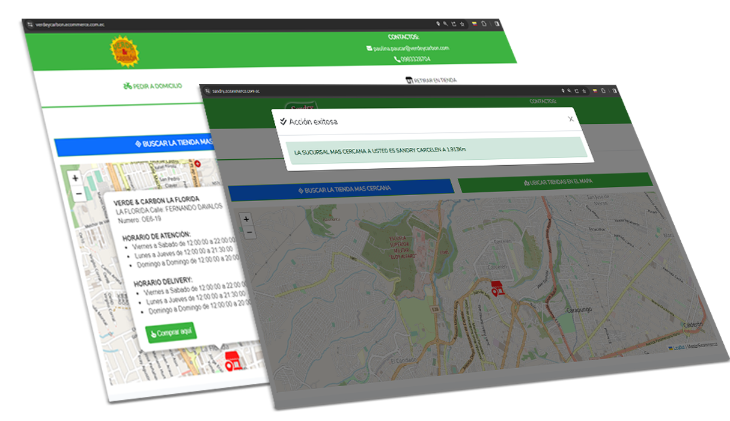
Task: Click Buscar la tienda mas cercana in Verde y Carbon window
Action: click(x=135, y=145)
